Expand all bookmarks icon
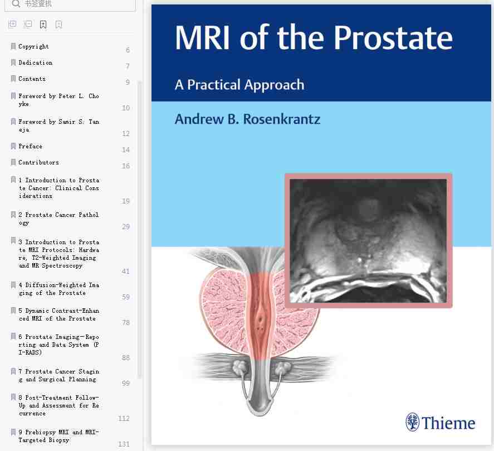494x451 pixels. [13, 24]
